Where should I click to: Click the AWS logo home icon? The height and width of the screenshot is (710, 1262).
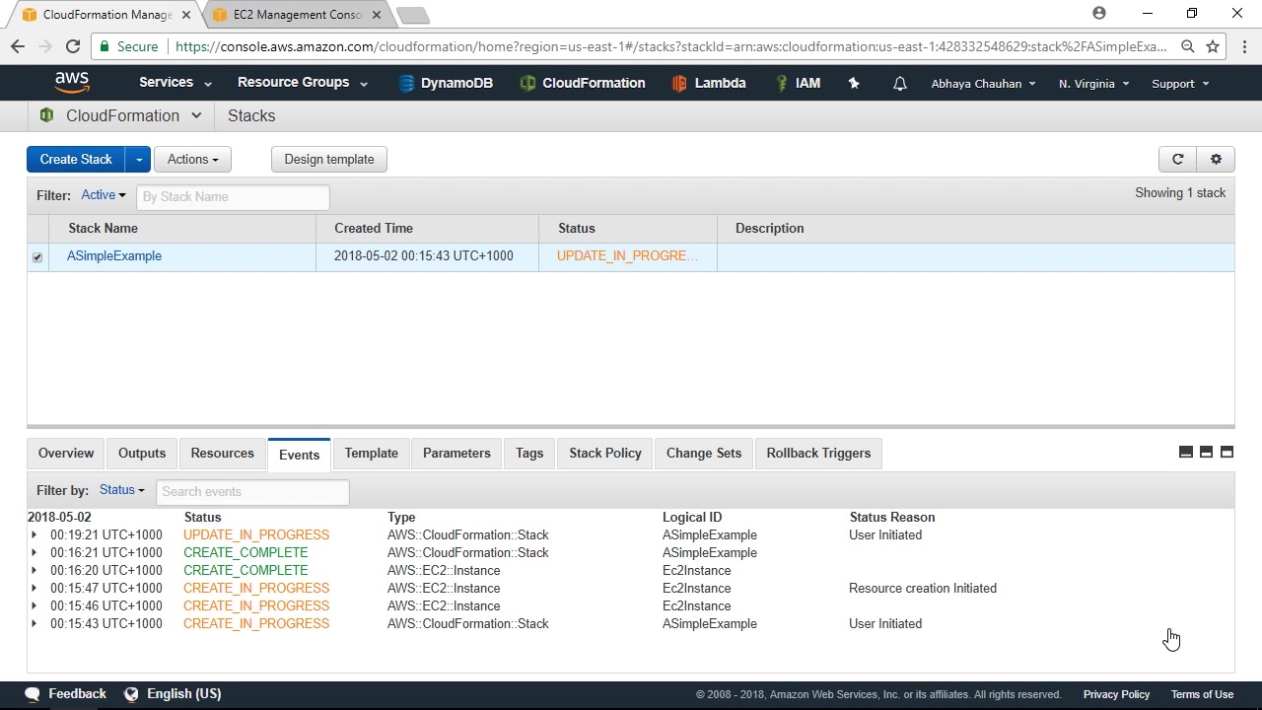pos(72,83)
